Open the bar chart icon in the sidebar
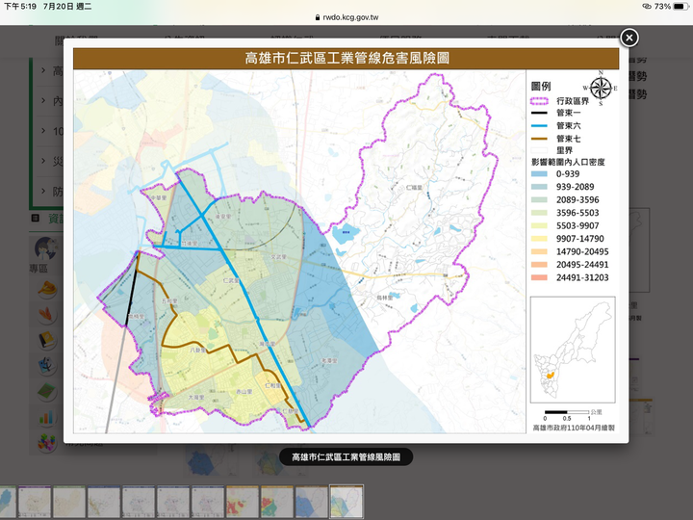Viewport: 693px width, 520px height. point(47,417)
